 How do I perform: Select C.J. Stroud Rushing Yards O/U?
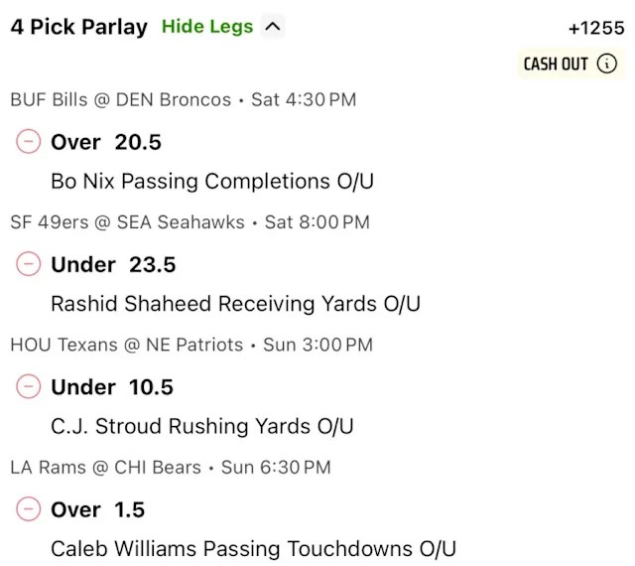tap(202, 427)
